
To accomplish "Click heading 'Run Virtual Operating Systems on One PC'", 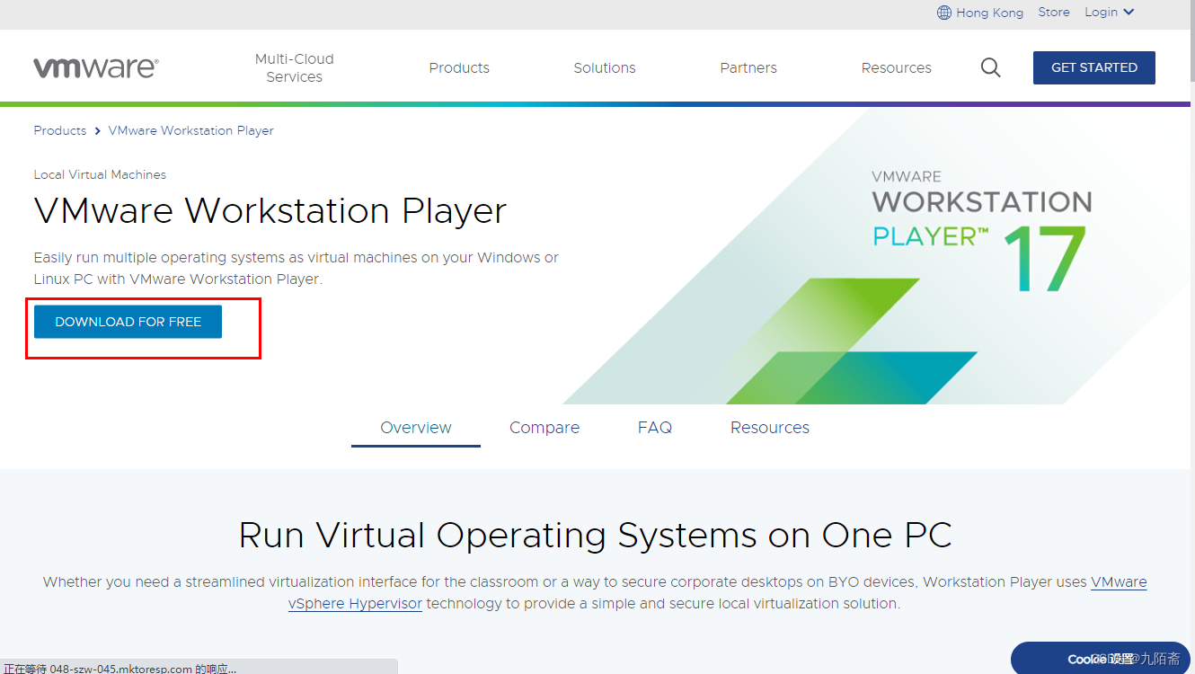I will [595, 536].
